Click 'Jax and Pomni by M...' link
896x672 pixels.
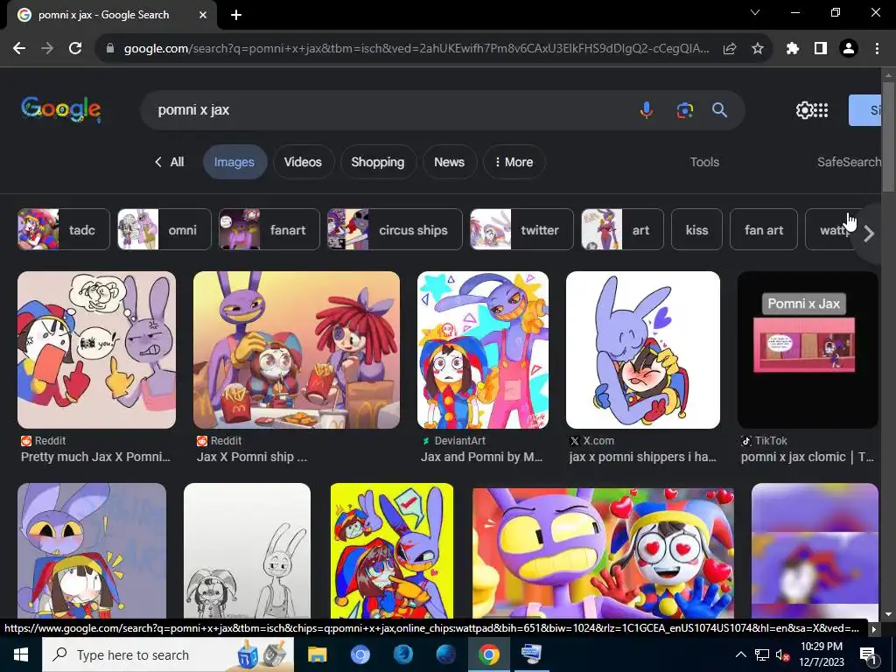click(x=482, y=457)
